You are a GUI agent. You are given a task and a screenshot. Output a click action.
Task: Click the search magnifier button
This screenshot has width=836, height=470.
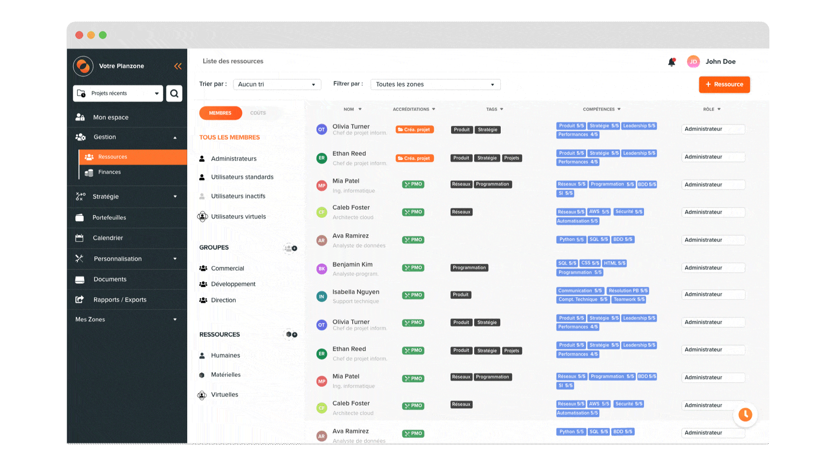[174, 94]
